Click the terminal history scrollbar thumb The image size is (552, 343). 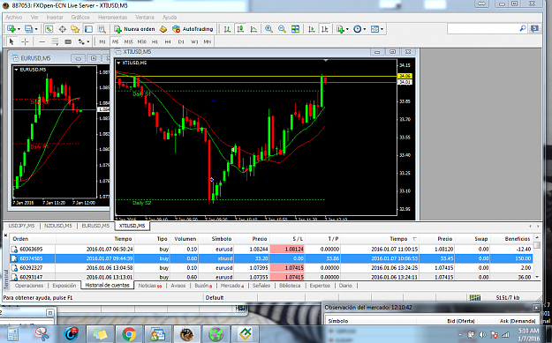pyautogui.click(x=537, y=245)
